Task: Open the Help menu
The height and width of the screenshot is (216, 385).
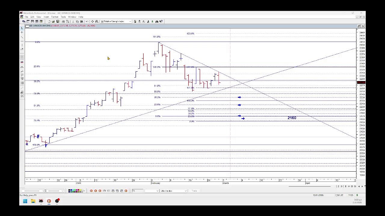Action: point(81,17)
